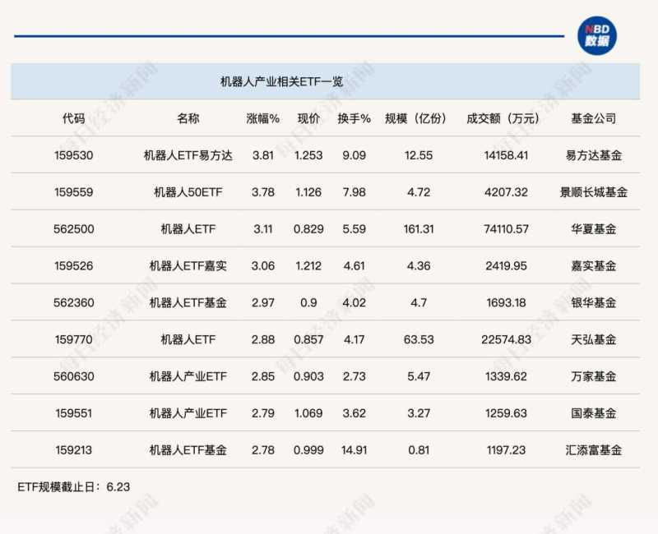Click the 现价 column header
Image resolution: width=658 pixels, height=534 pixels.
308,118
